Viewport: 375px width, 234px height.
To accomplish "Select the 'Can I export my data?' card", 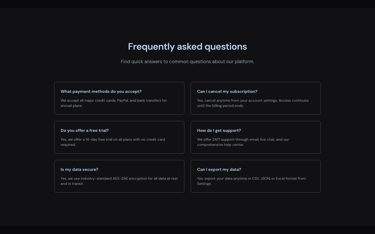I will [x=256, y=176].
